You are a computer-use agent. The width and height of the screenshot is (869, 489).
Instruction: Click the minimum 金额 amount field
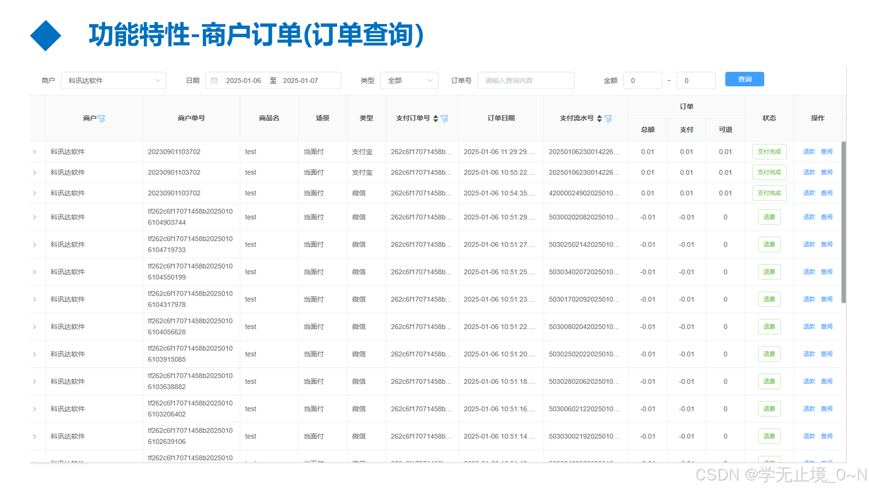click(643, 80)
